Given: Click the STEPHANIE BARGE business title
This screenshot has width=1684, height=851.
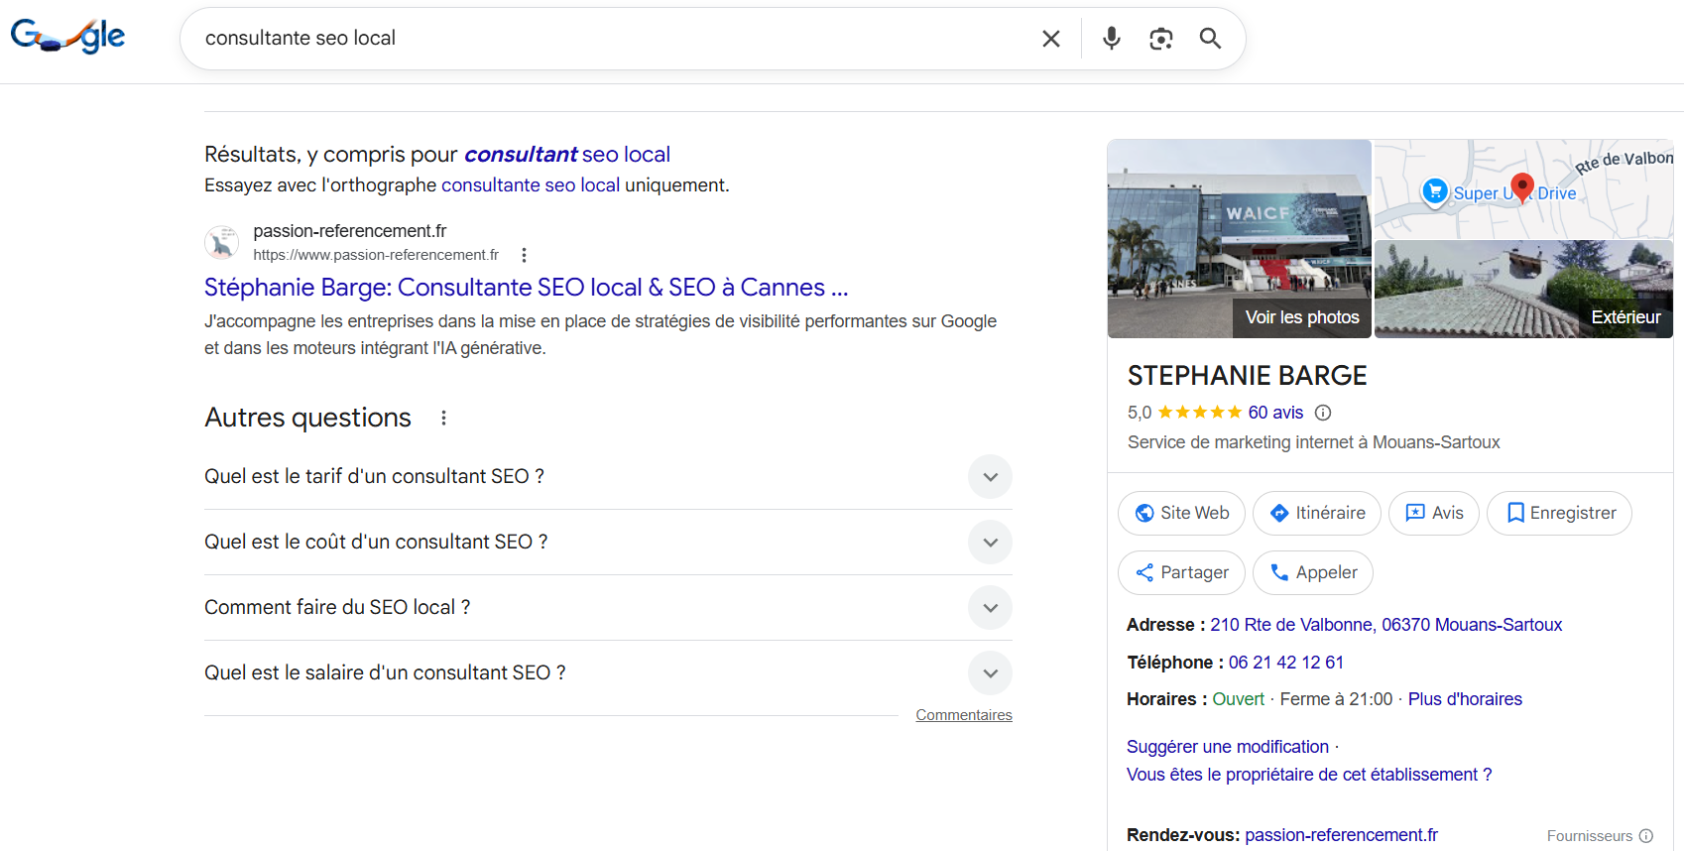Looking at the screenshot, I should point(1248,376).
